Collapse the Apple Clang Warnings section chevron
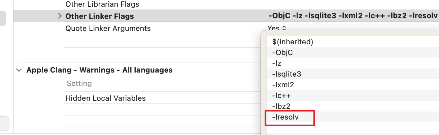This screenshot has height=135, width=439. click(x=18, y=70)
